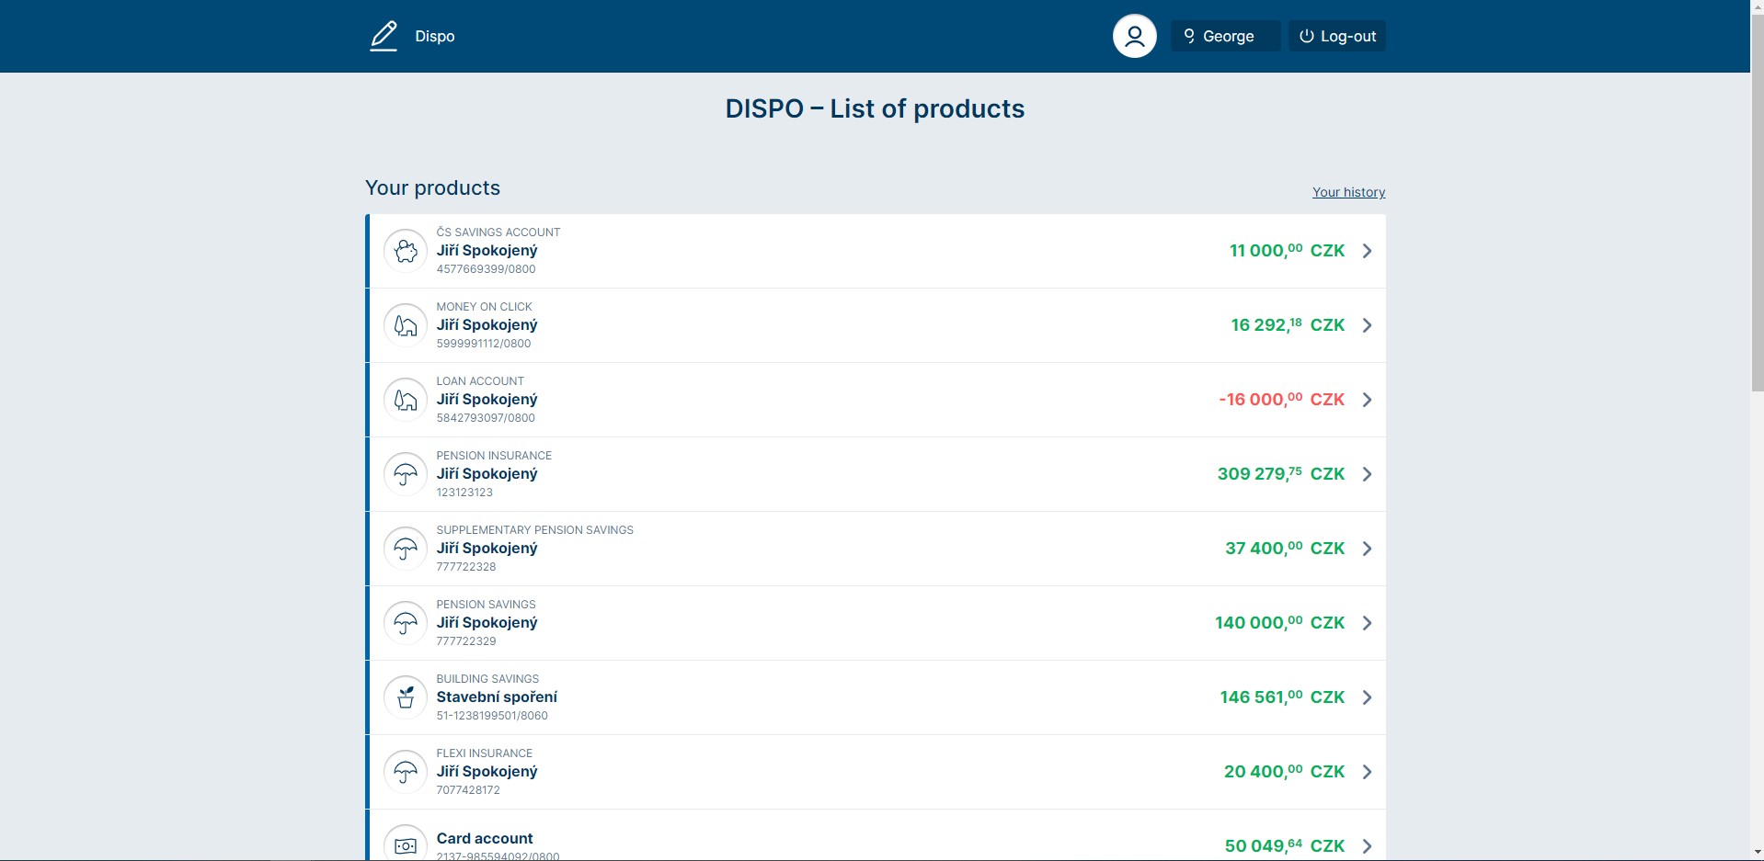Click the Card account banknote icon

pyautogui.click(x=406, y=844)
